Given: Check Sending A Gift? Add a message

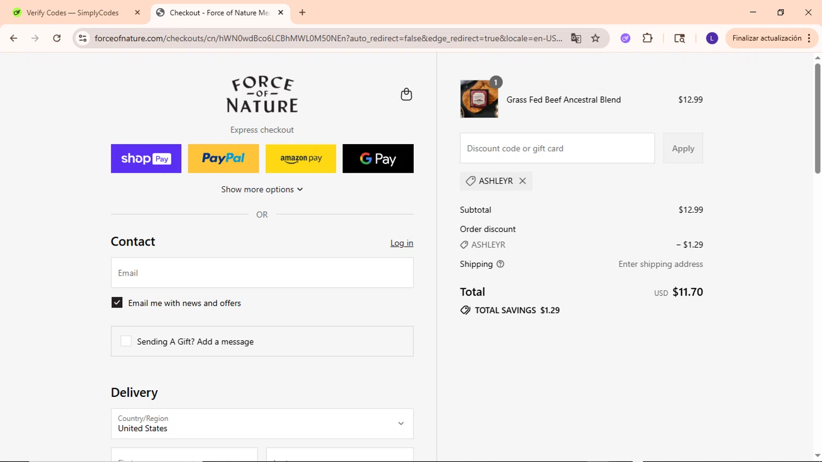Looking at the screenshot, I should (126, 341).
